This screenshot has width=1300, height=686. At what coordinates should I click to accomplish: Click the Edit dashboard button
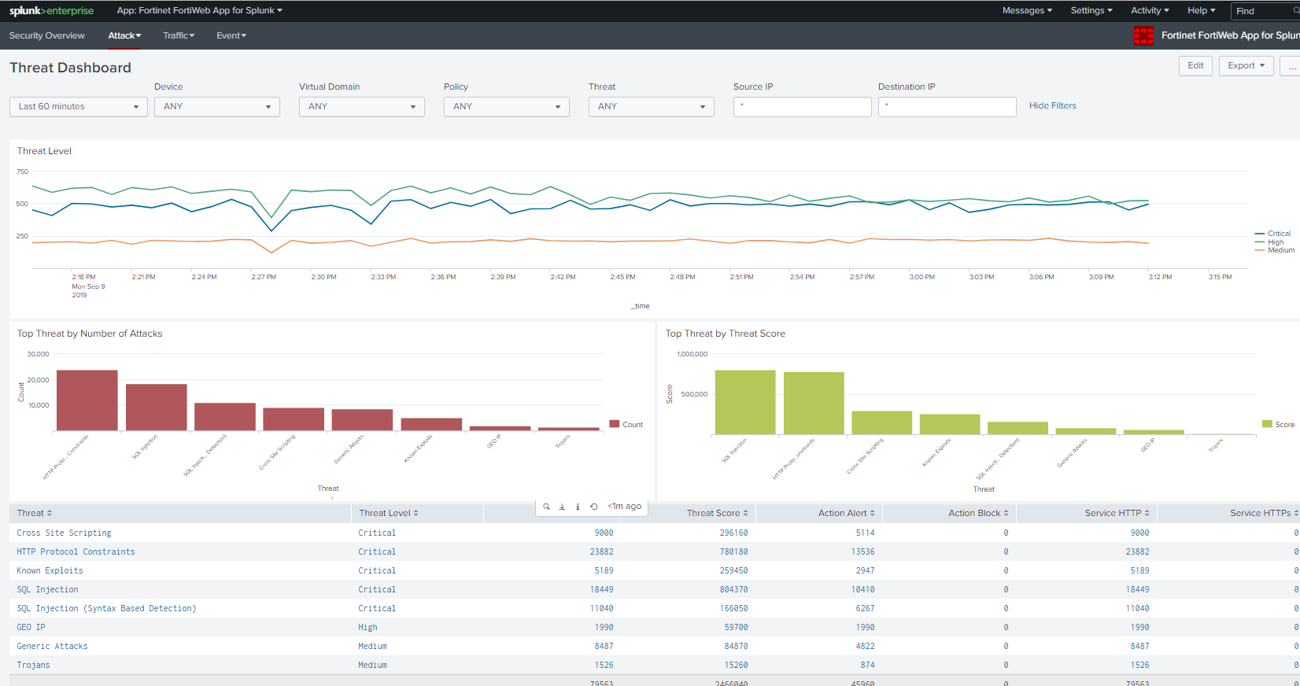point(1195,66)
